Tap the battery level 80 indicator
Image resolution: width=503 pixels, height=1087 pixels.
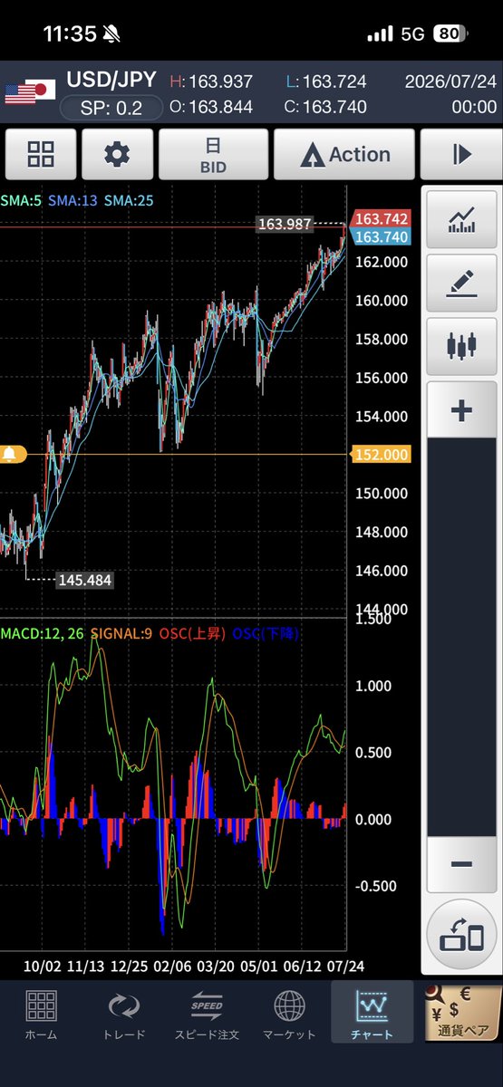click(x=450, y=34)
